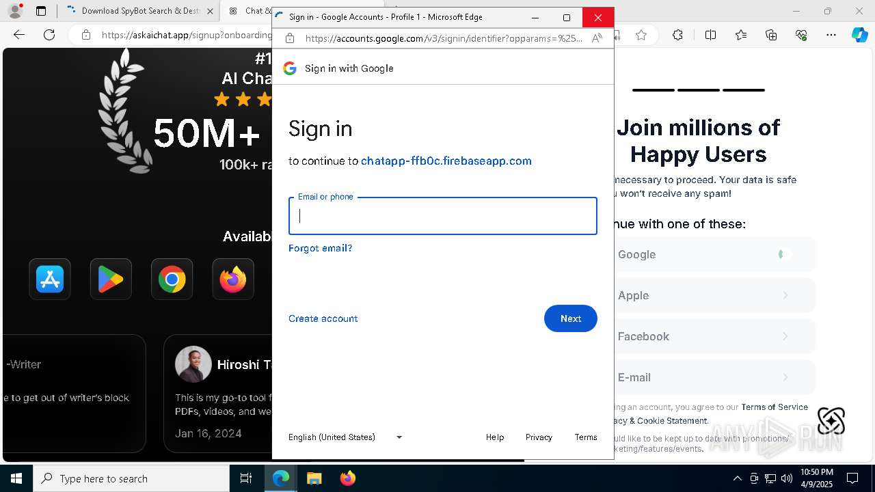Screen dimensions: 875x492
Task: Click the taskbar clock showing 10:50 PM
Action: tap(817, 478)
